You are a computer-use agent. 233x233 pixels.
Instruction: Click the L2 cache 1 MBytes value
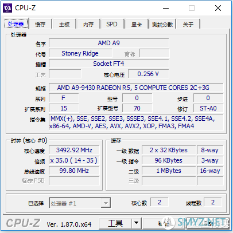[x=169, y=171]
